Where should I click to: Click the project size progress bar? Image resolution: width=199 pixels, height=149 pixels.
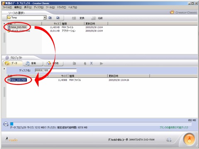[x=101, y=124]
